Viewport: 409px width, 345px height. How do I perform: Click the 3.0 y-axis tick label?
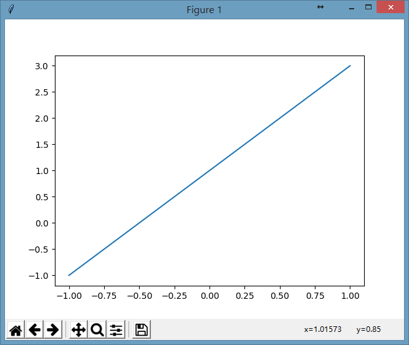pyautogui.click(x=42, y=66)
